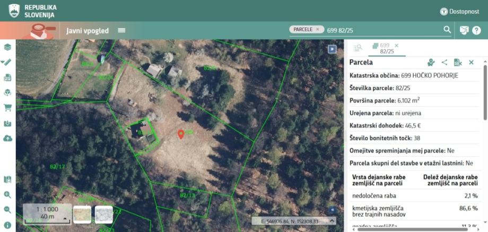Share the parcel via share icon
Image resolution: width=488 pixels, height=232 pixels.
coord(445,62)
